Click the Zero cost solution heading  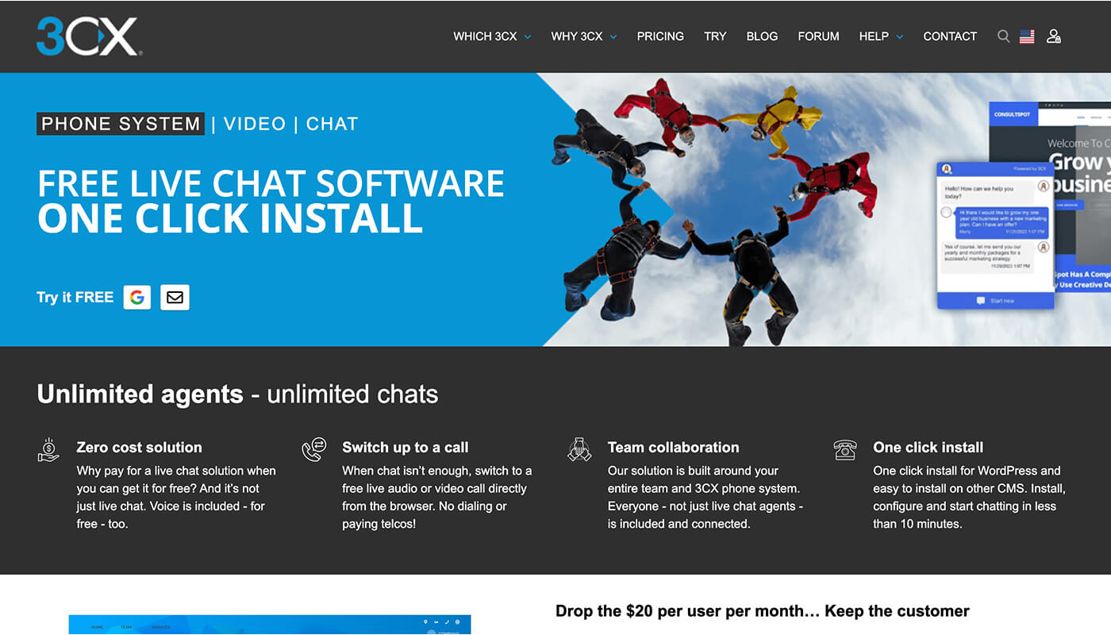139,448
